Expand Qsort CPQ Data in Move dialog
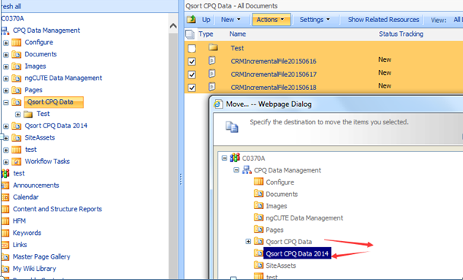The image size is (463, 280). tap(248, 242)
